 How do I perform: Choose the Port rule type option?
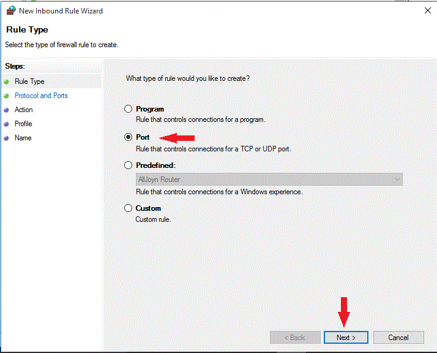pos(128,137)
